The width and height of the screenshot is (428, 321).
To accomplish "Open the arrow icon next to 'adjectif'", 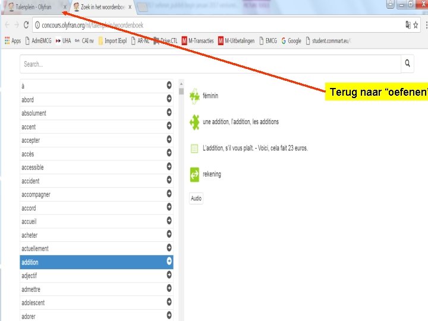I will (169, 275).
